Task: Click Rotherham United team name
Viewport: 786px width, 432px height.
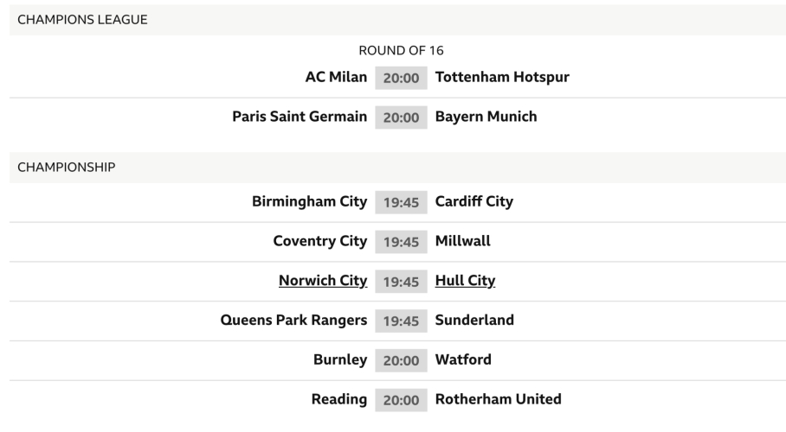Action: 498,400
